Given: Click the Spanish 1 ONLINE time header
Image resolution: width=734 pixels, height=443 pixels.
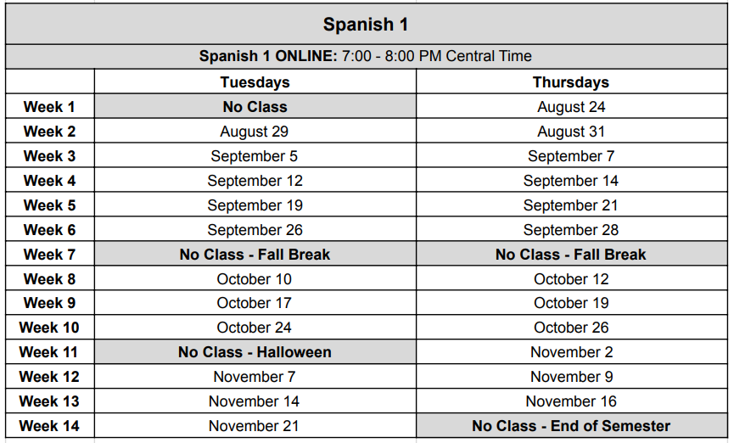Looking at the screenshot, I should point(366,57).
